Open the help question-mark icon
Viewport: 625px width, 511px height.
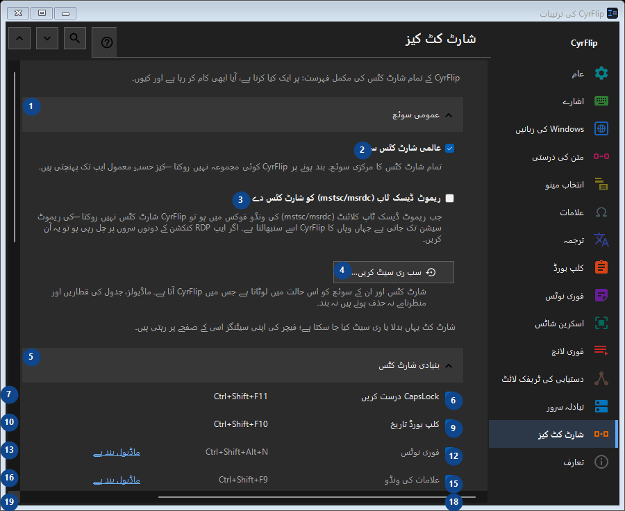[107, 42]
